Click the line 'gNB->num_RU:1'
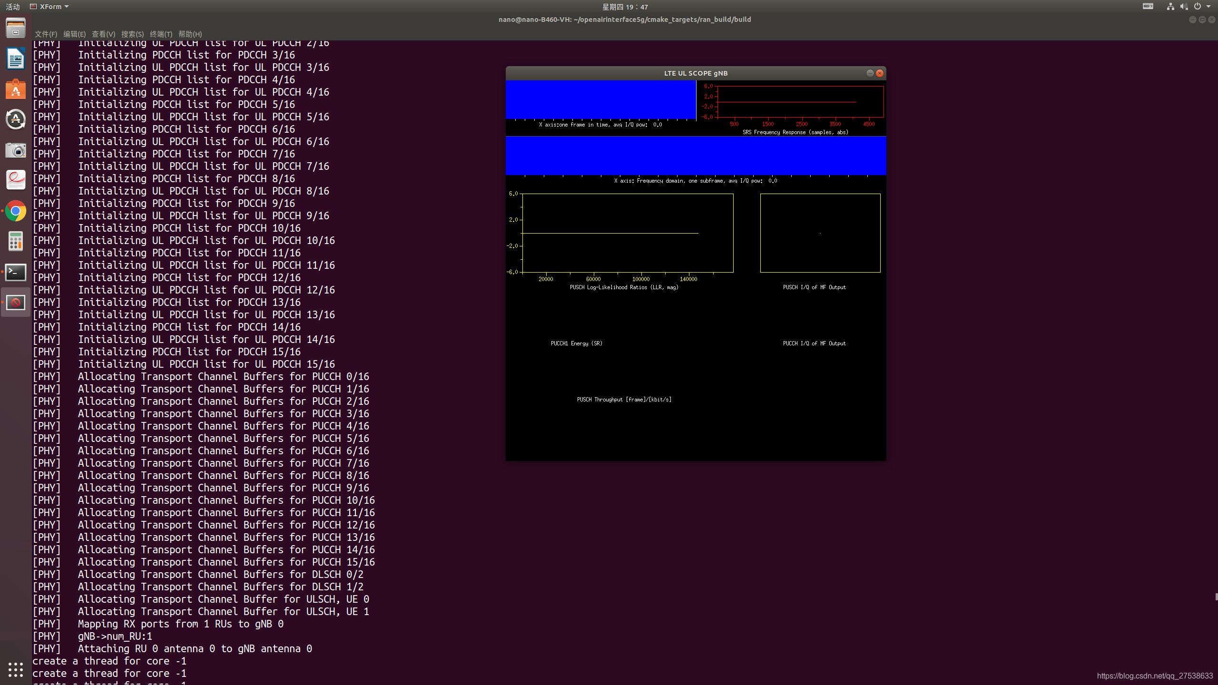Screen dimensions: 1218x685 coord(115,636)
